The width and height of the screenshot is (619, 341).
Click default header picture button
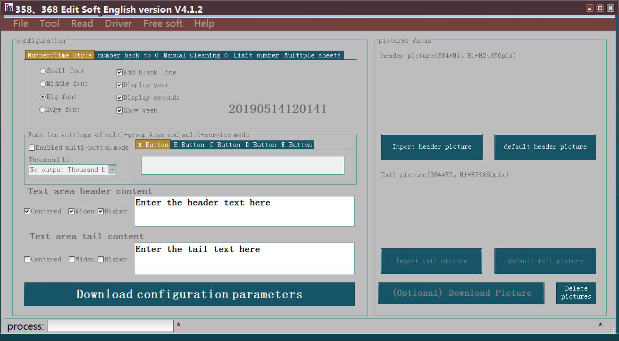545,147
